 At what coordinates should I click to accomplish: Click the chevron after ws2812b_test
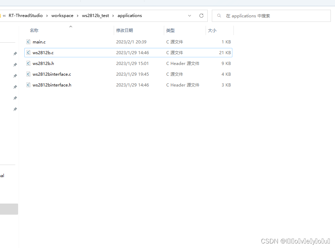pos(114,16)
